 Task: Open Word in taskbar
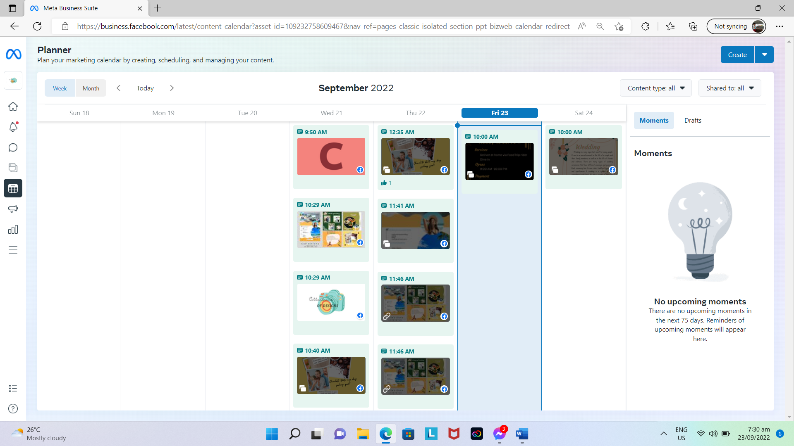522,434
